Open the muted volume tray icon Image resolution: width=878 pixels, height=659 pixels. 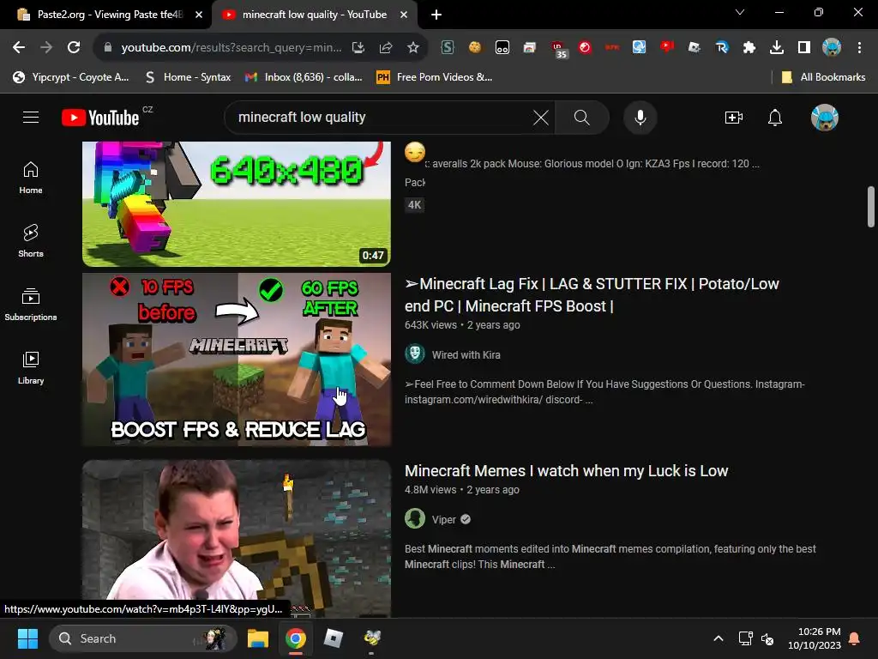point(767,638)
